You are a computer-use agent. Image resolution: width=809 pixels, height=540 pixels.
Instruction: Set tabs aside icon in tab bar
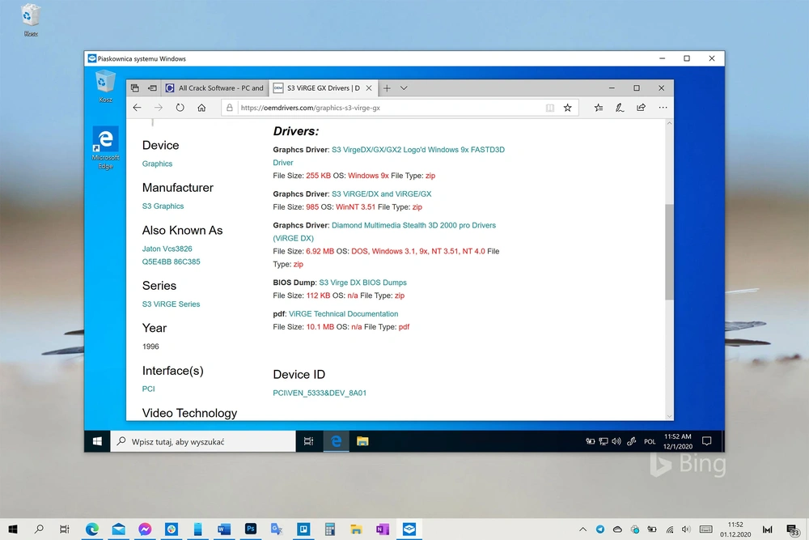[x=152, y=88]
